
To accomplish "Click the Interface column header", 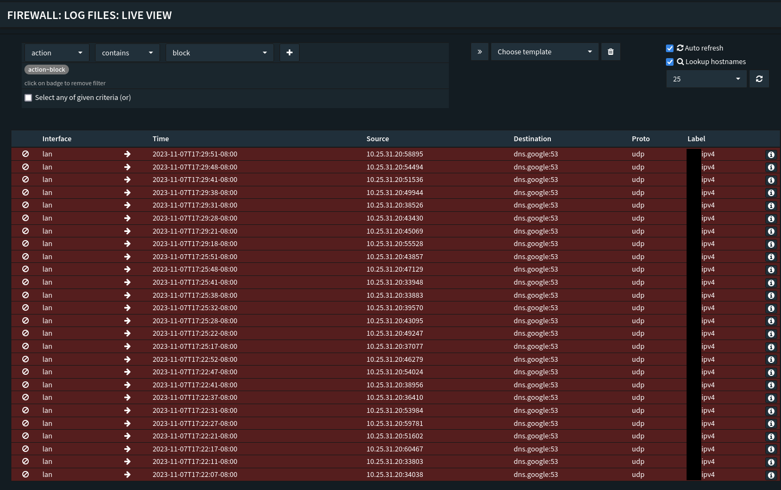I will pyautogui.click(x=57, y=139).
